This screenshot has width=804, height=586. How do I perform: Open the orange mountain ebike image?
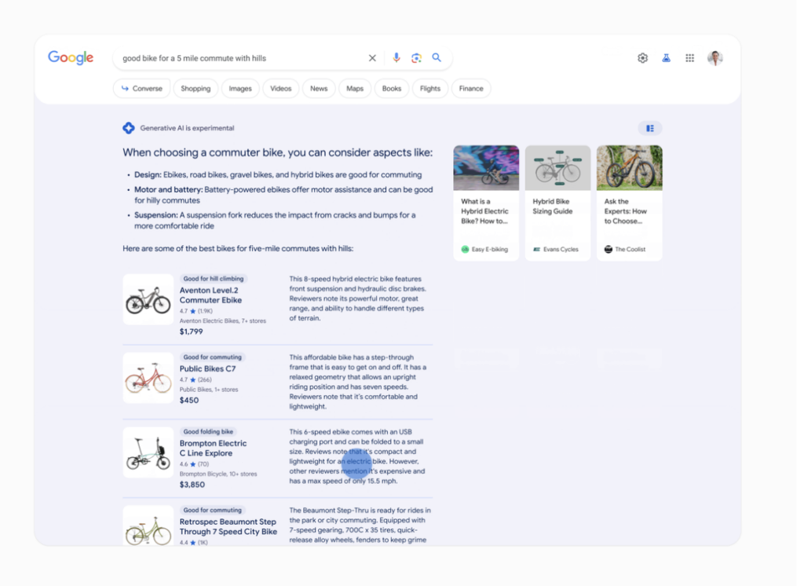tap(629, 168)
